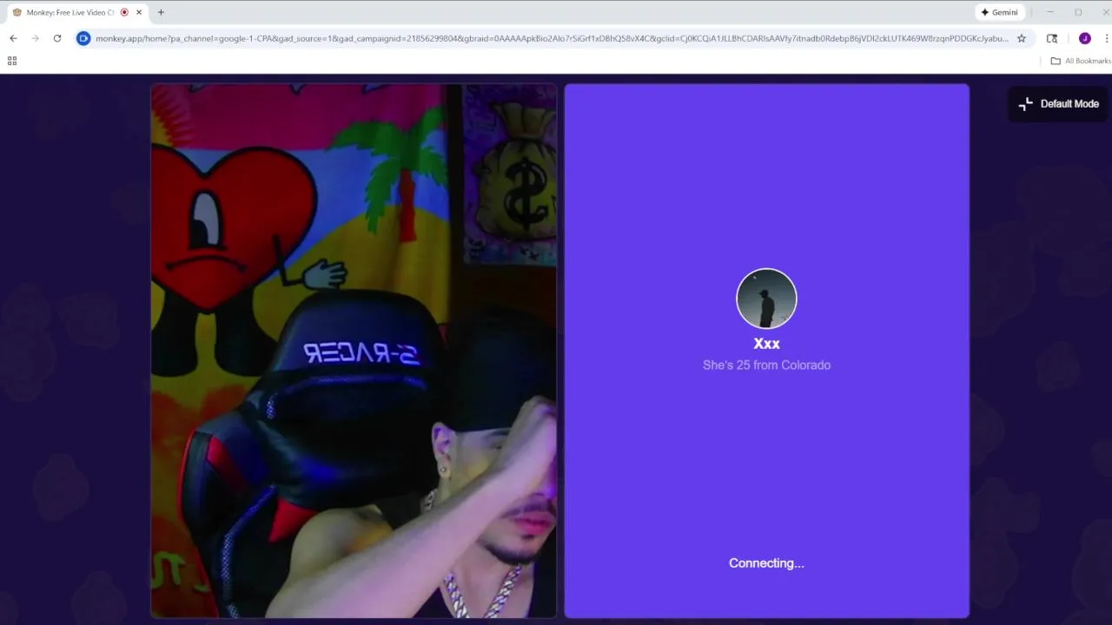The image size is (1112, 625).
Task: Open the All Bookmarks folder
Action: 1081,61
